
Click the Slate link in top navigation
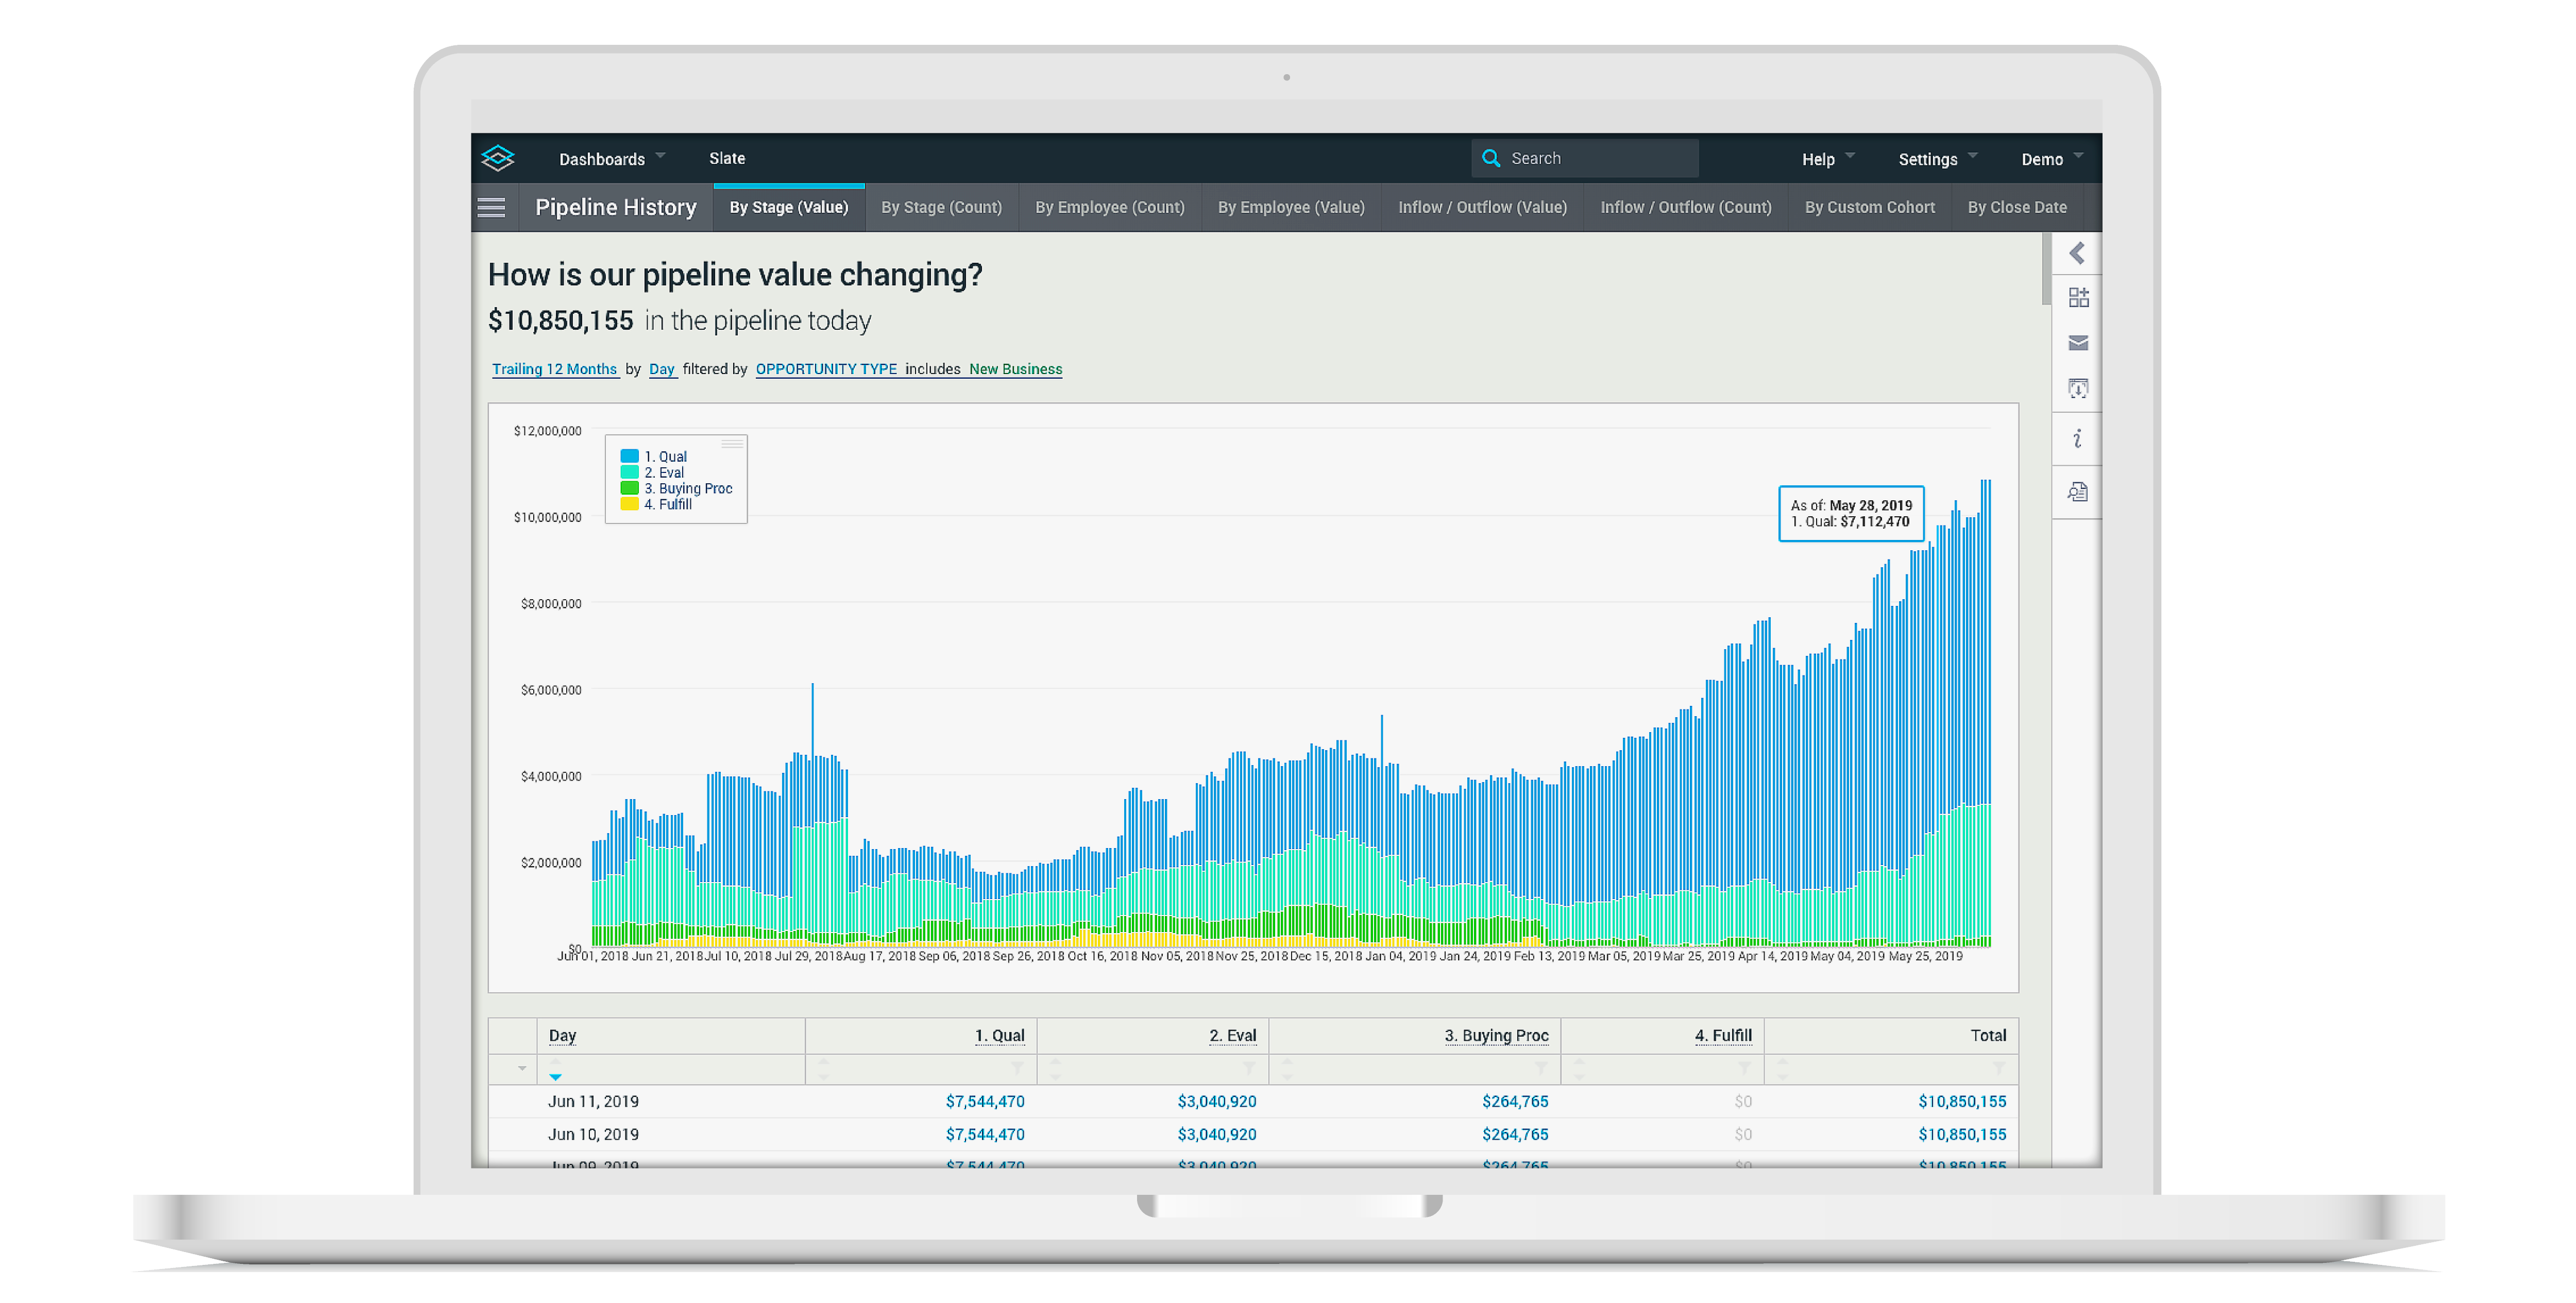coord(727,158)
